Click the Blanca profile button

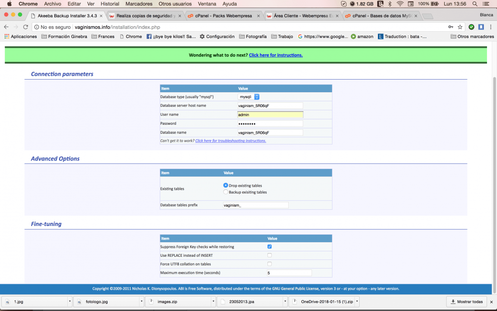tap(486, 15)
